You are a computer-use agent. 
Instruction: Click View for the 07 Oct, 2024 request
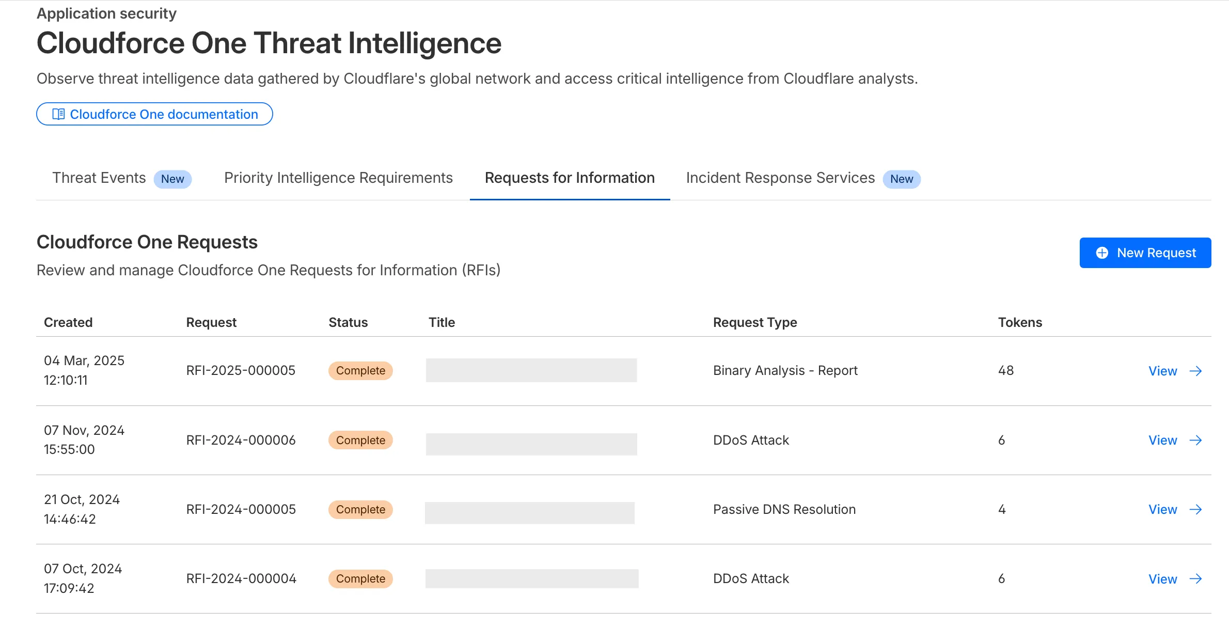click(1162, 578)
